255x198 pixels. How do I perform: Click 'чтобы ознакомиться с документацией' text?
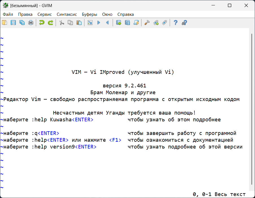180,140
